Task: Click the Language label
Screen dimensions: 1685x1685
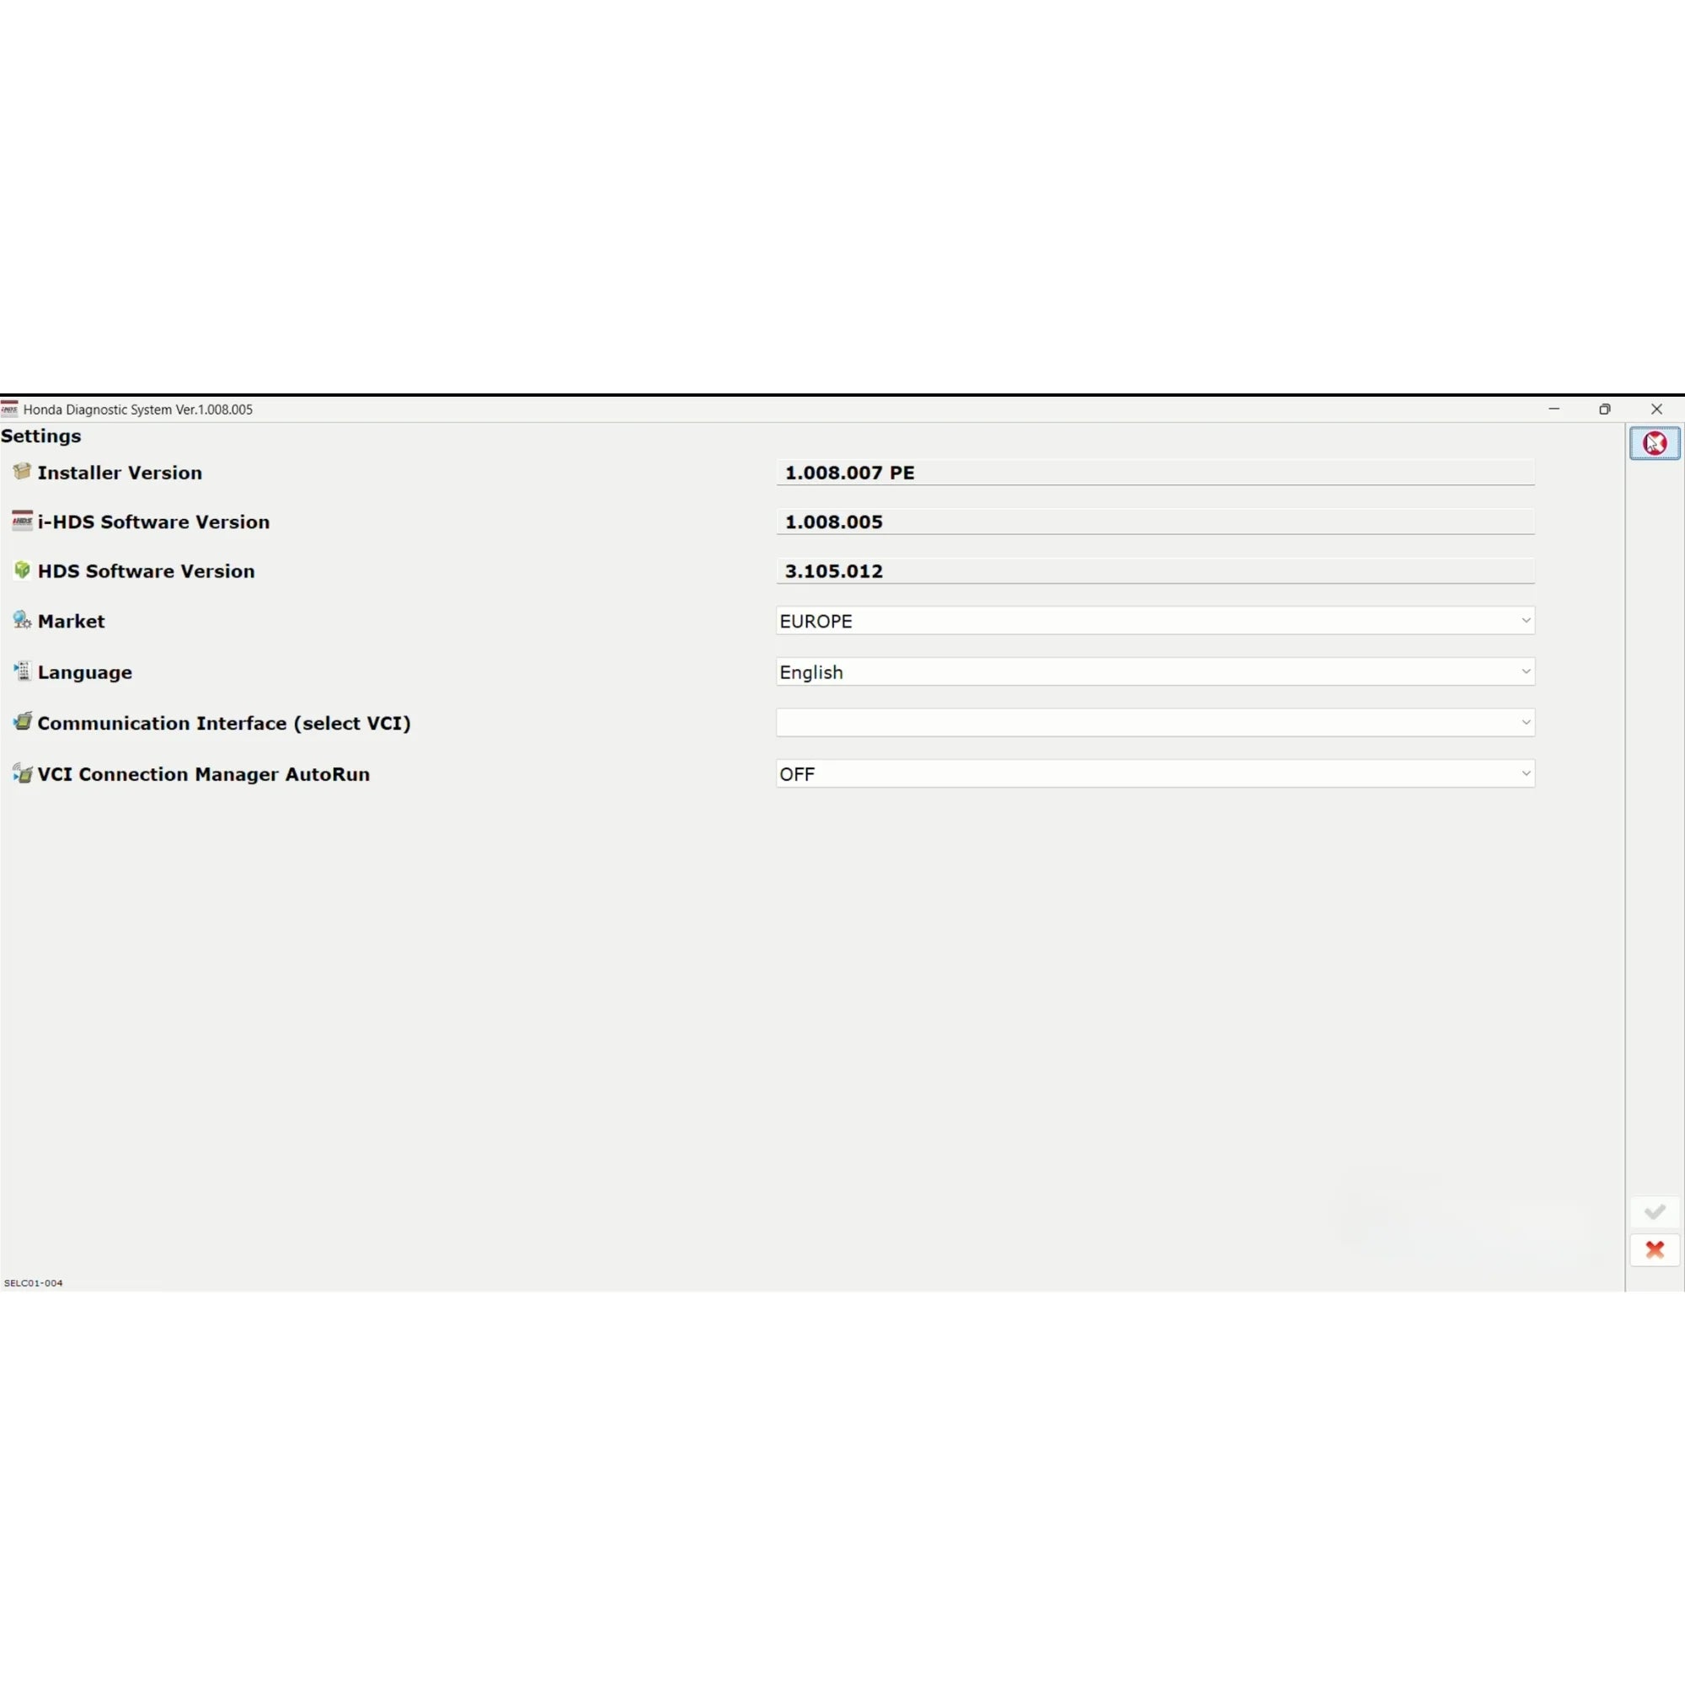Action: (84, 672)
